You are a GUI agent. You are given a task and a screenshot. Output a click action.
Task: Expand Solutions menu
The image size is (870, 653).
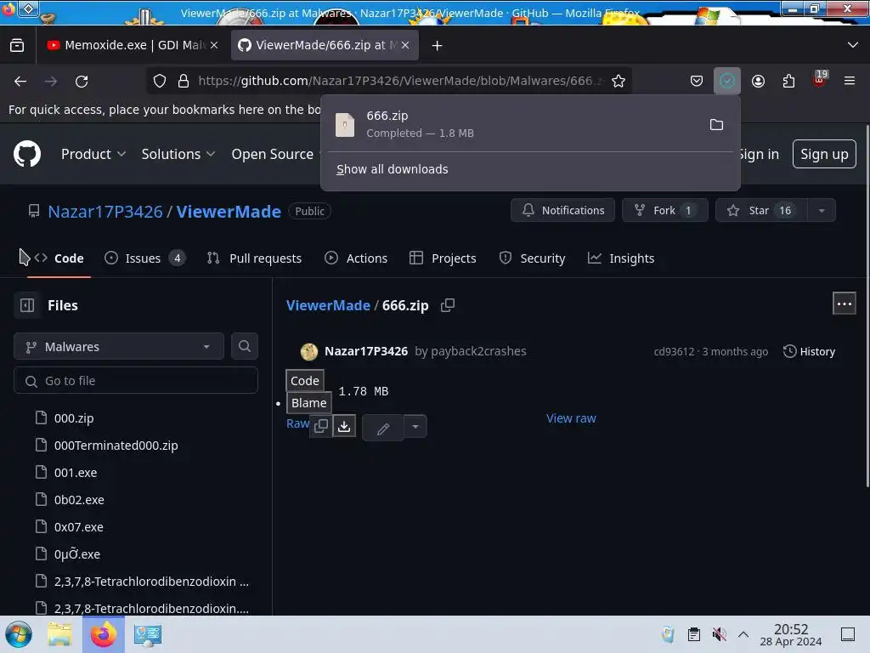(178, 155)
